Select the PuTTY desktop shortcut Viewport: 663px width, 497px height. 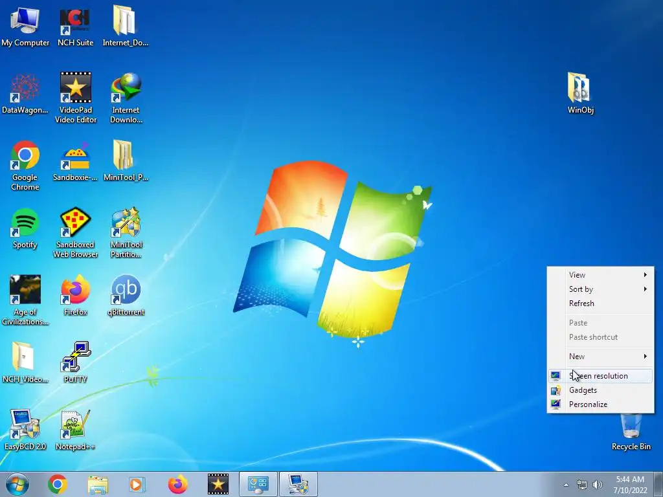(75, 362)
